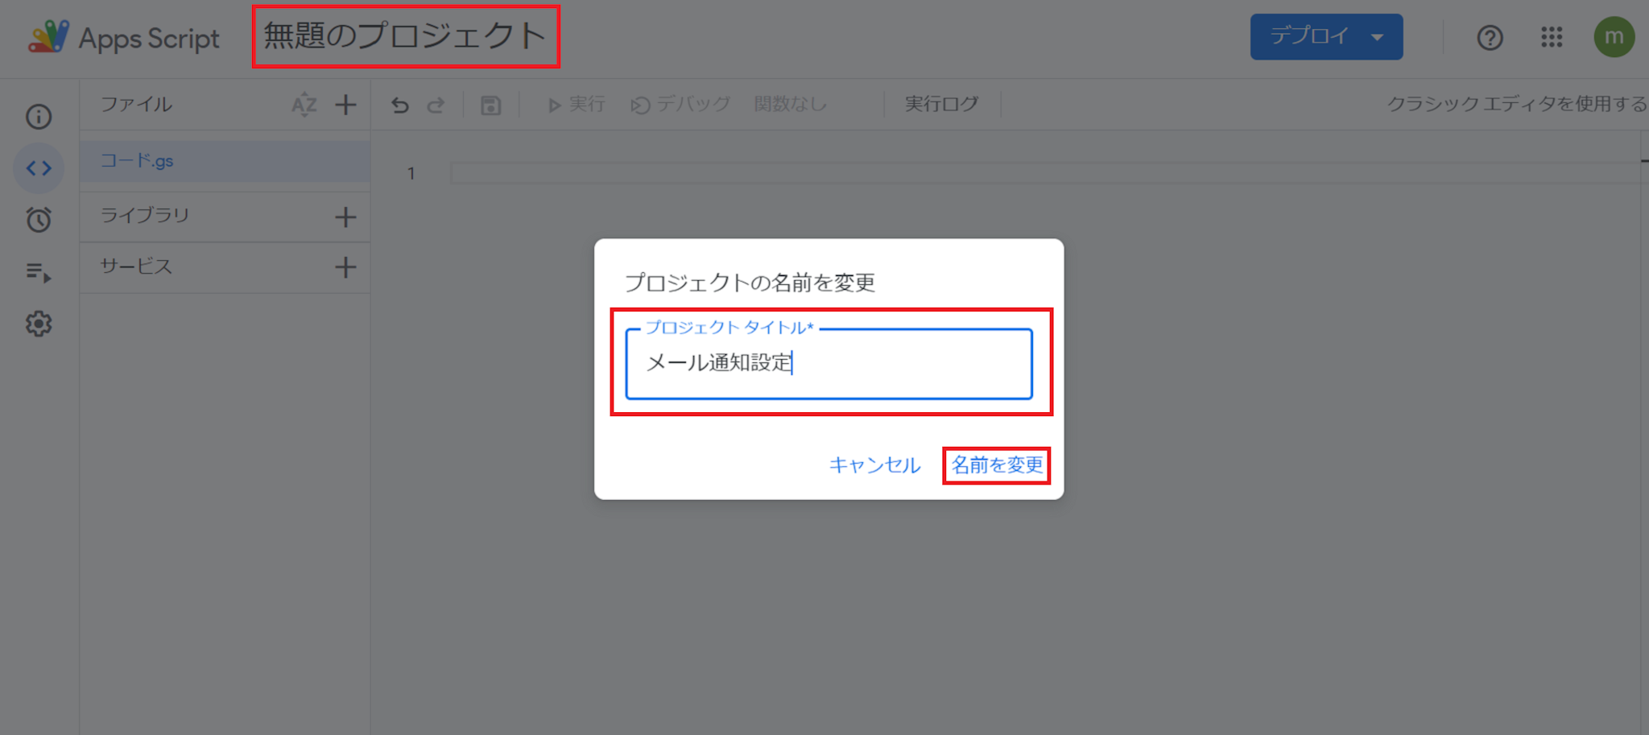
Task: Open the 関数なし function selector
Action: coord(791,104)
